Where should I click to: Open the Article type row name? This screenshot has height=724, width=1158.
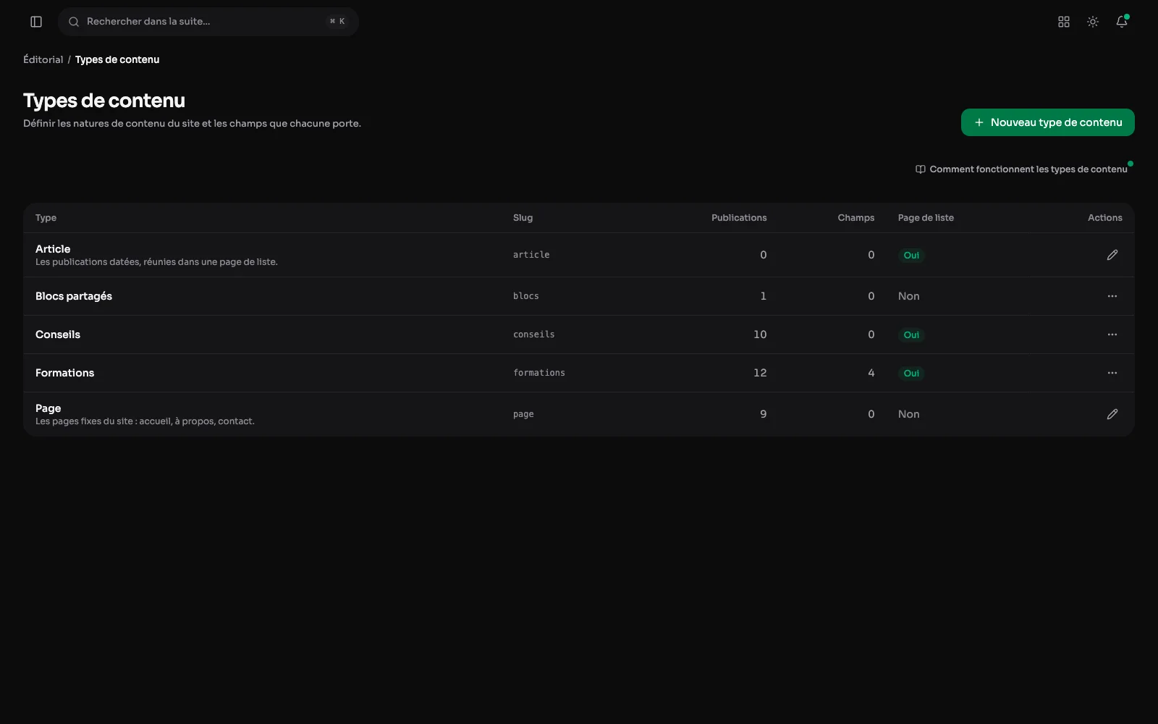[x=53, y=249]
